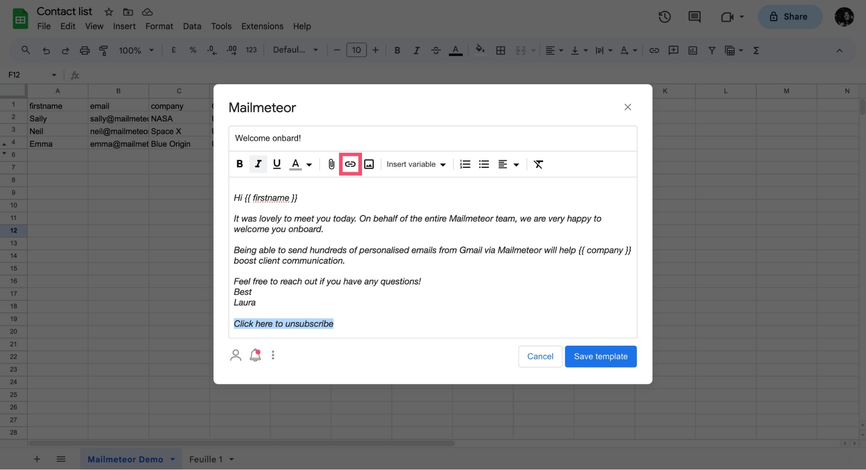Toggle underline in Mailmeteor editor

click(x=277, y=164)
